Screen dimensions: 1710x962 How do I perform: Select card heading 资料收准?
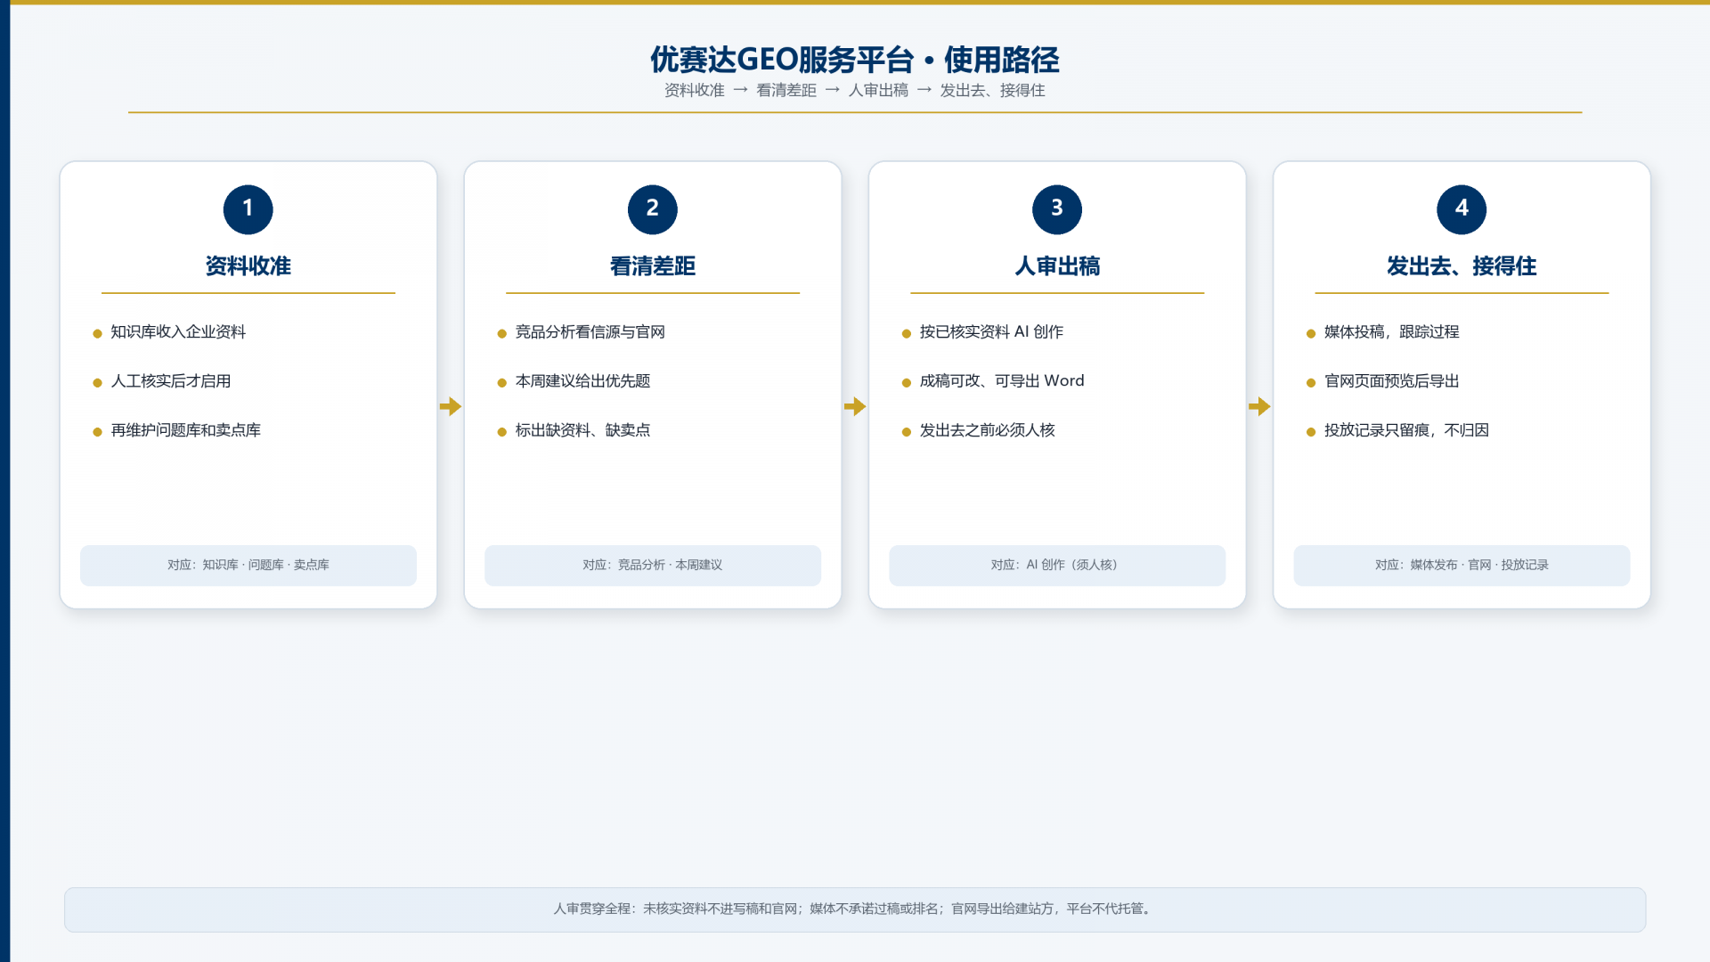248,266
